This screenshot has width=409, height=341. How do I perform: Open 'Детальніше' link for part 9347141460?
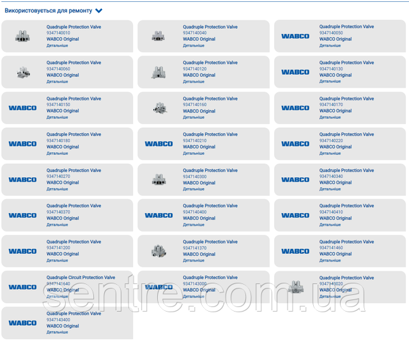[330, 260]
